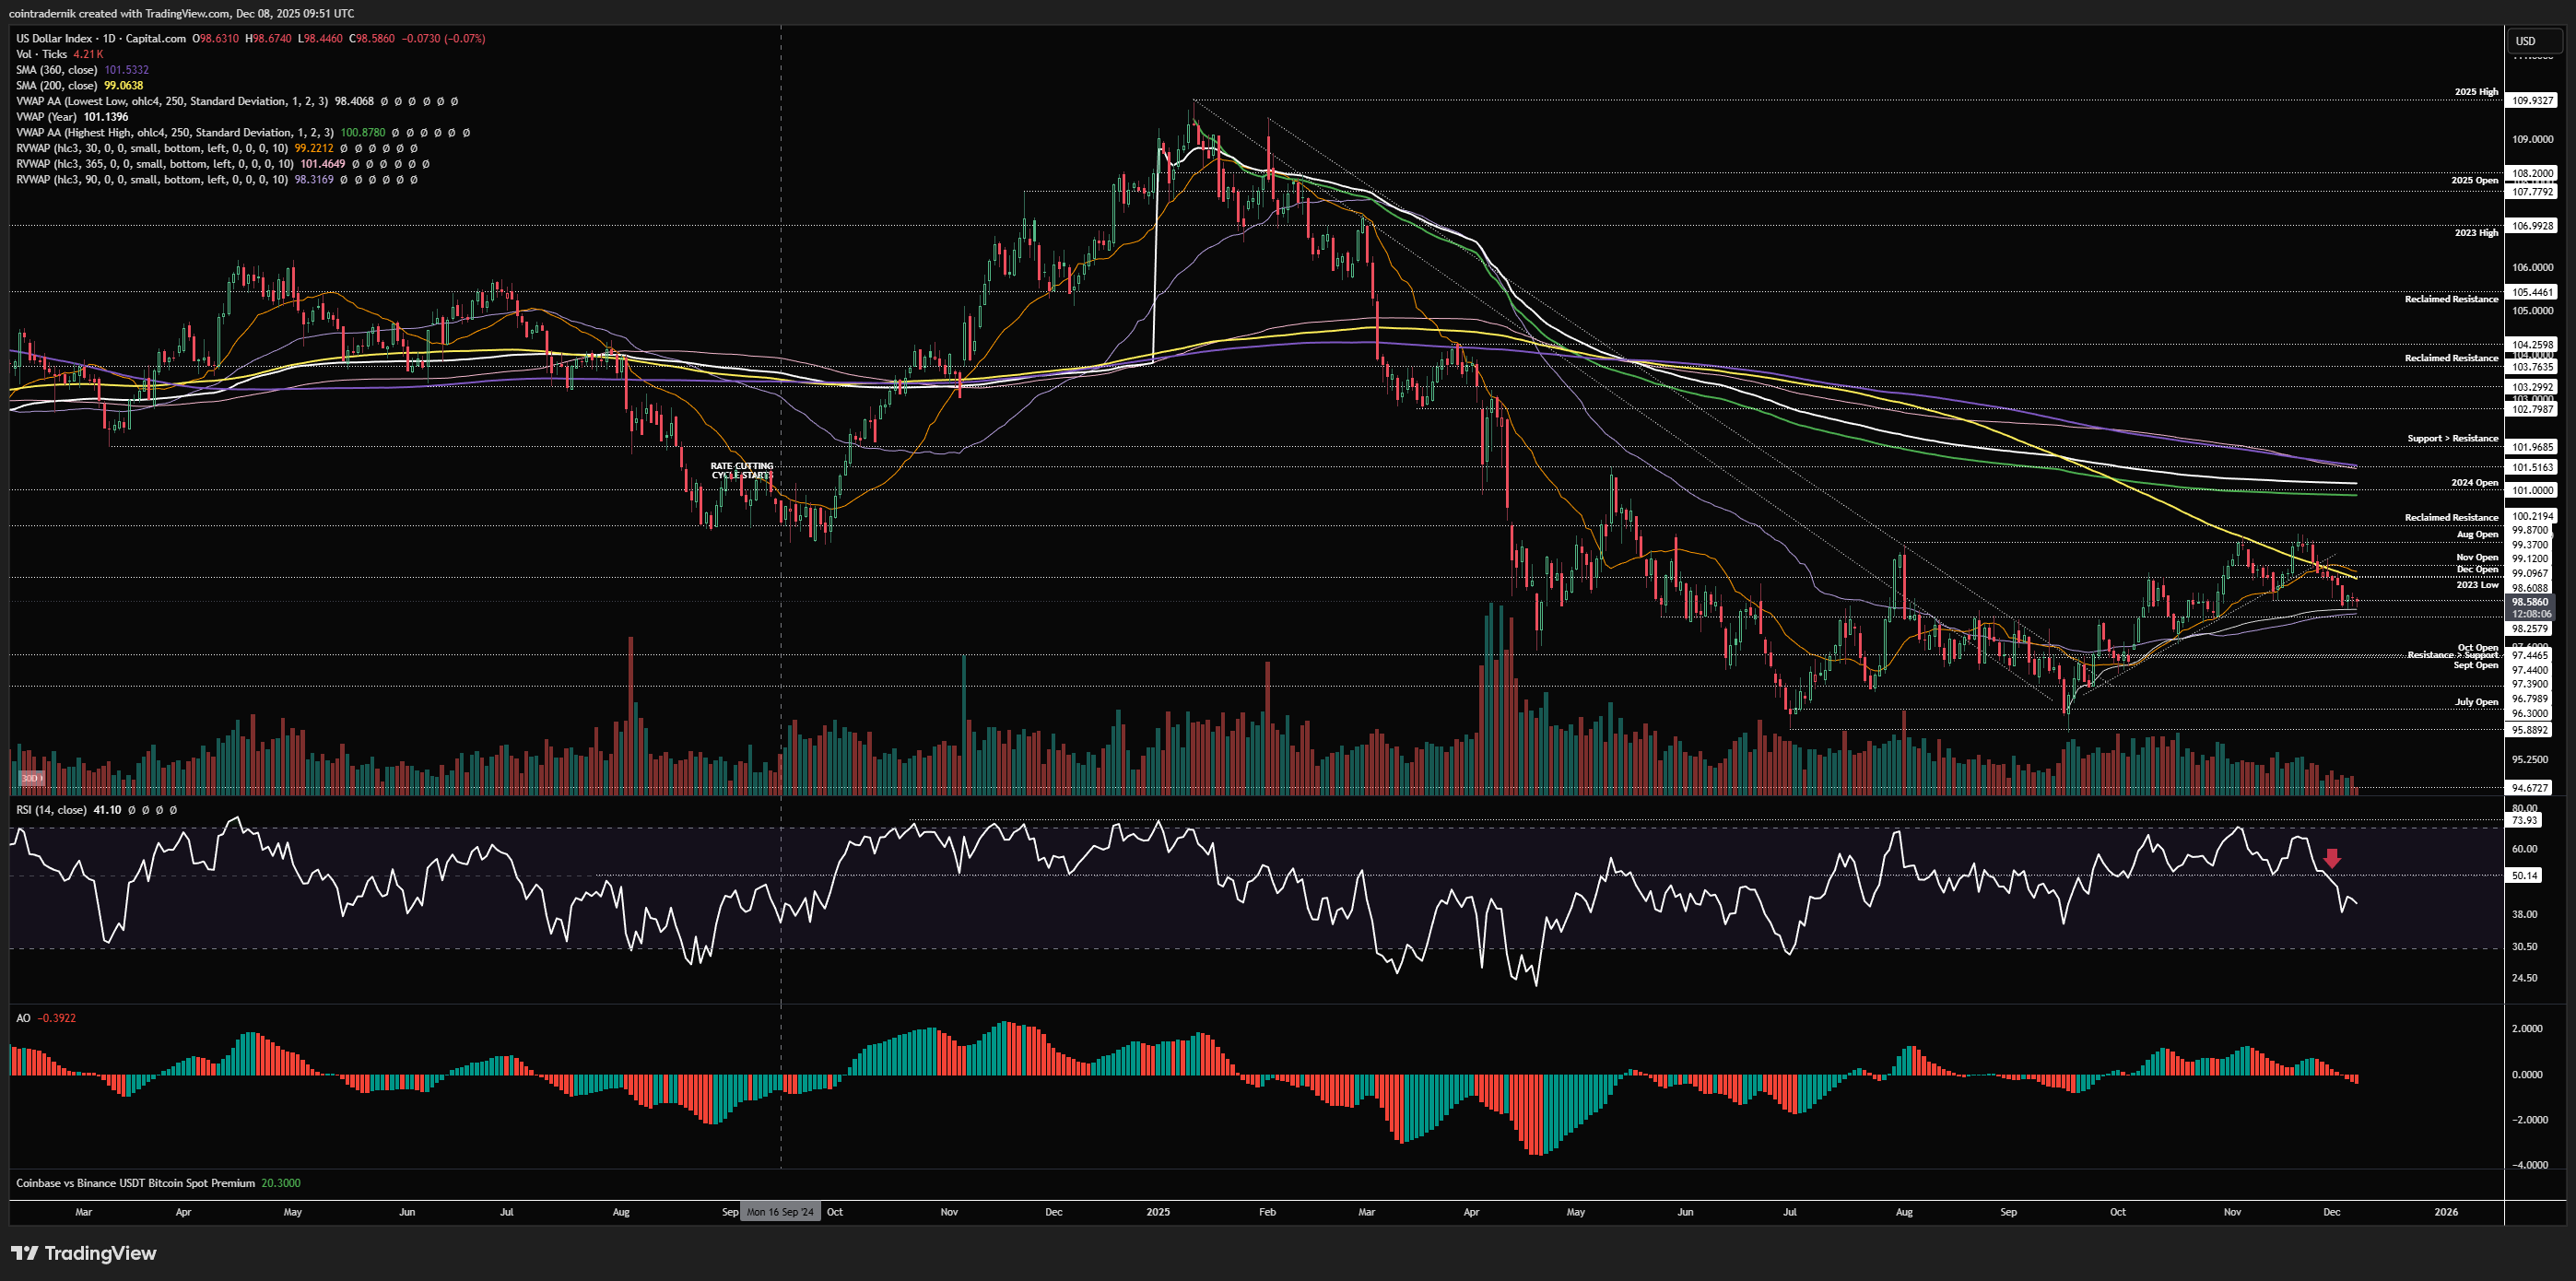The width and height of the screenshot is (2576, 1281).
Task: Click the current price tag 98.5860
Action: (x=2532, y=602)
